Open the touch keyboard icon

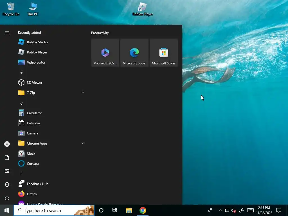tap(250, 210)
